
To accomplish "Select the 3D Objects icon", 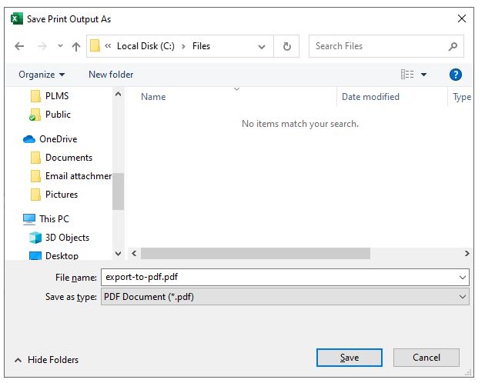I will (x=35, y=238).
